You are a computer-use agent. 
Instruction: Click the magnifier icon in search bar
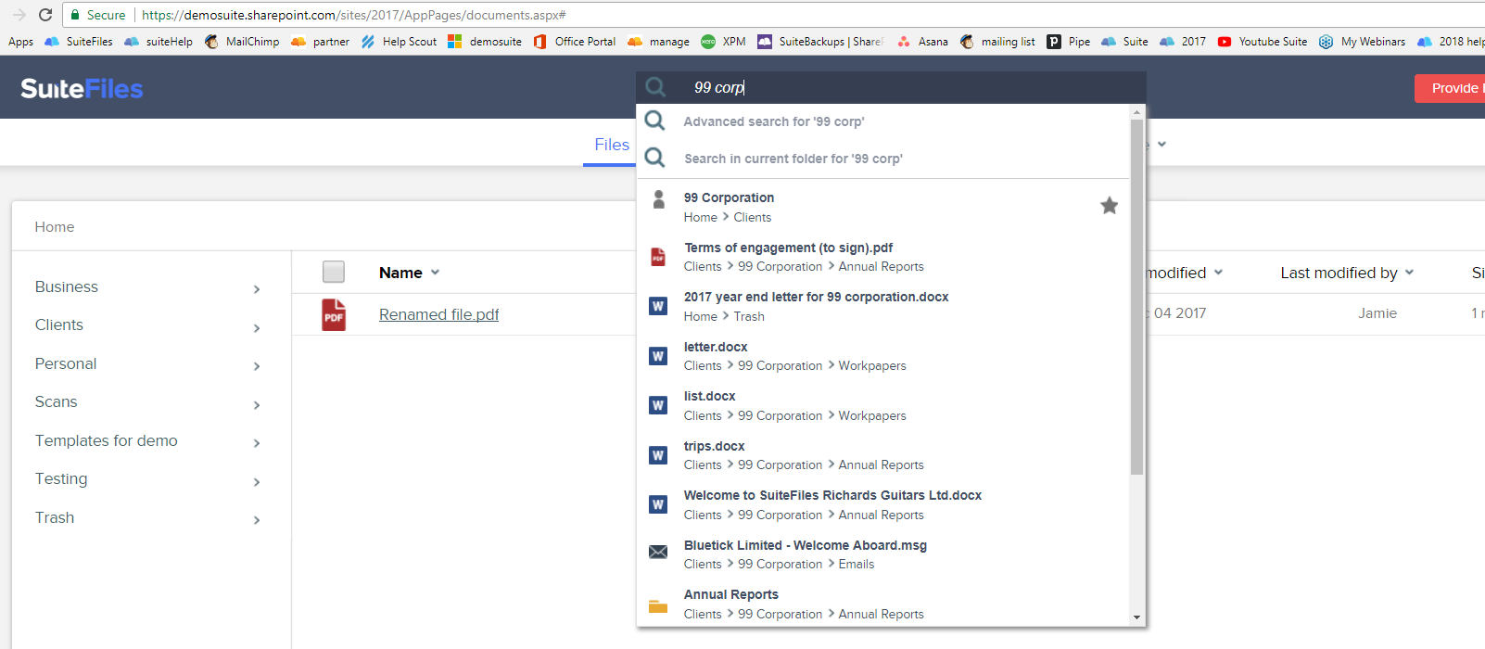[x=655, y=87]
